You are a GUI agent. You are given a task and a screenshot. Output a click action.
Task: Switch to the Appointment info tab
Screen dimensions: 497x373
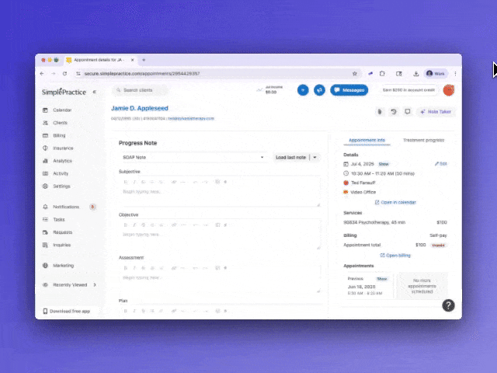[x=367, y=140]
